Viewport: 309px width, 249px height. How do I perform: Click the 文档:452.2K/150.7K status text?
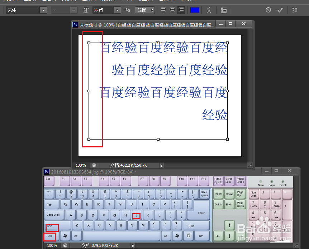click(128, 165)
